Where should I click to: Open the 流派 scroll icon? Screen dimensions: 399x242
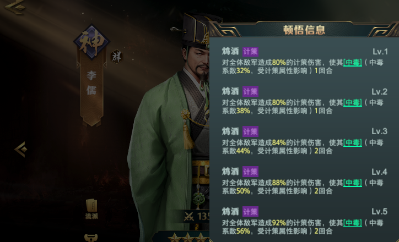point(91,209)
